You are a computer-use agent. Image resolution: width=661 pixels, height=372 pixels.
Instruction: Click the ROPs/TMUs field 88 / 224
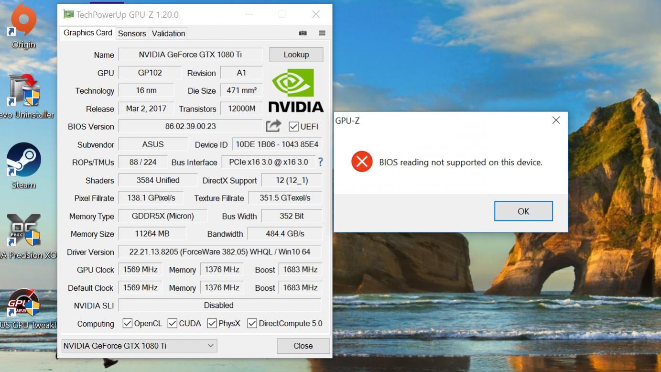tap(143, 162)
